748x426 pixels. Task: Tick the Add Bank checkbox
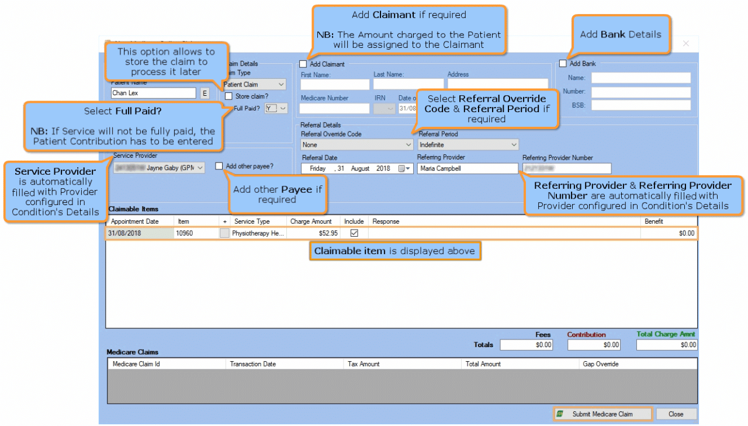562,64
